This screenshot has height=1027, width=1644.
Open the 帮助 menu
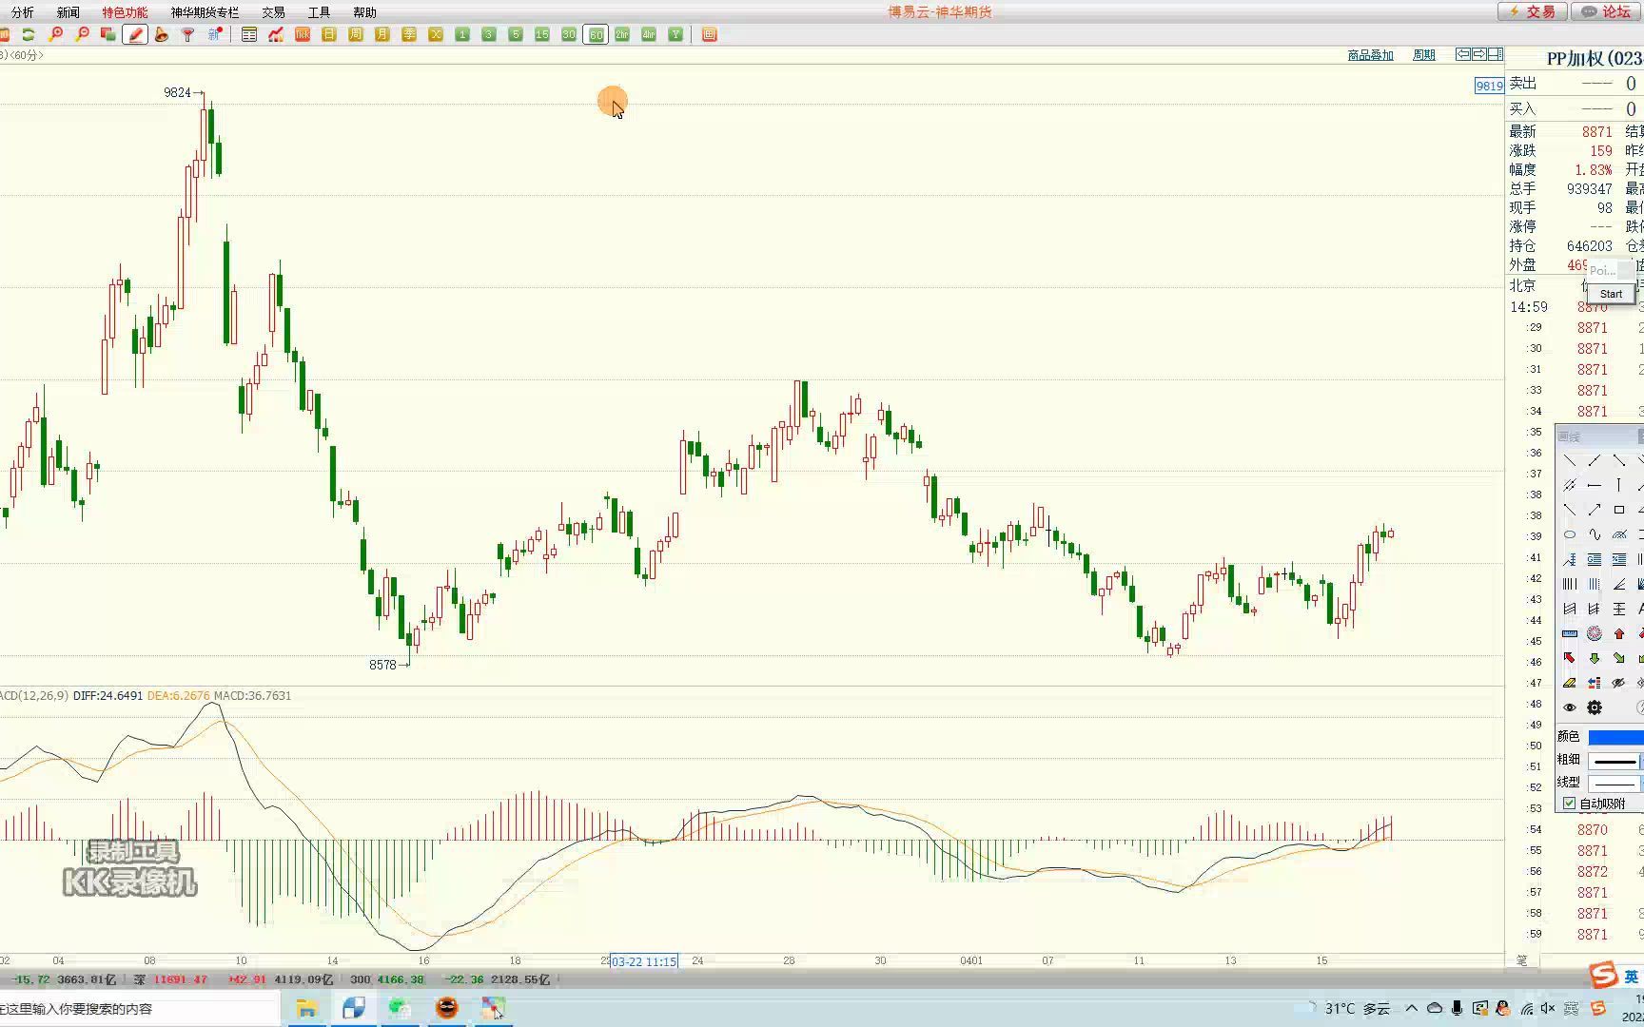364,12
